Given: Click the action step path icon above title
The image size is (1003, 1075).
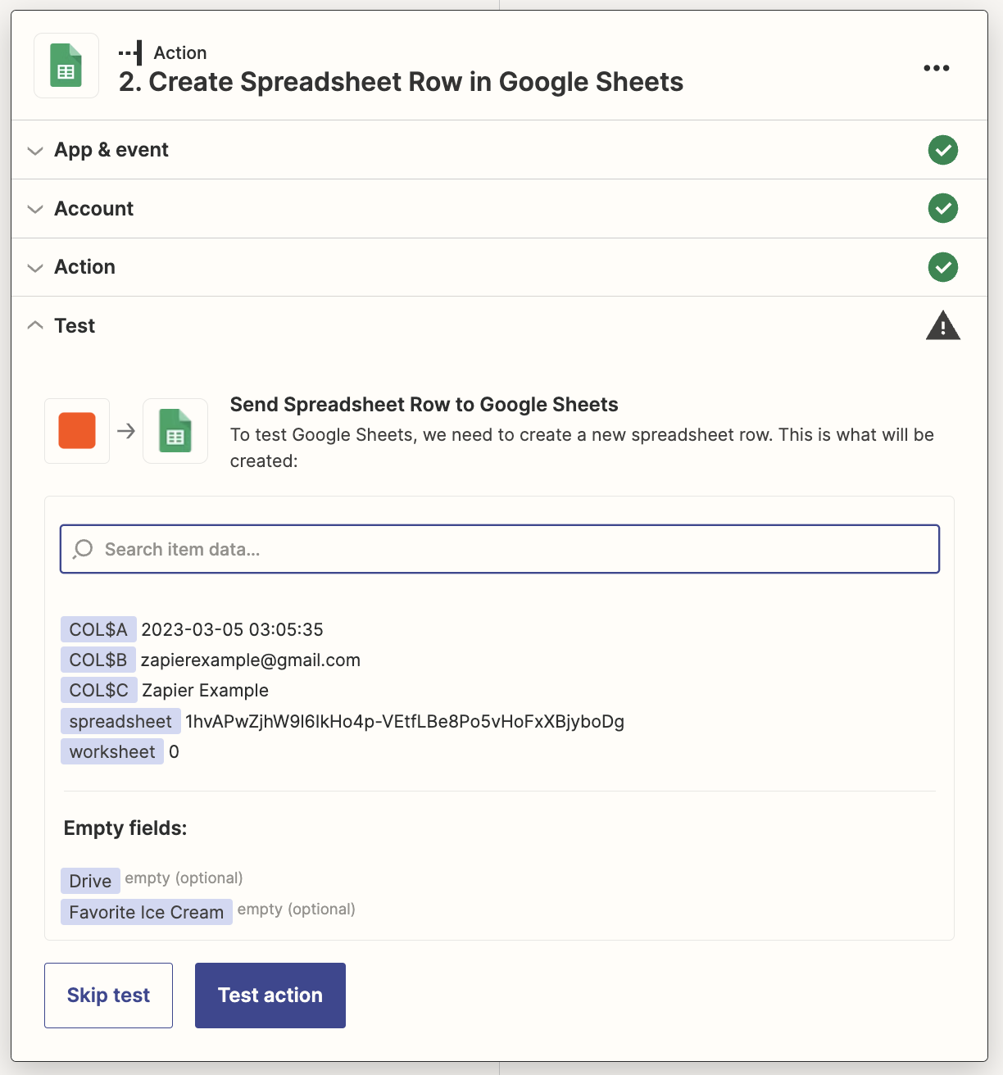Looking at the screenshot, I should pyautogui.click(x=130, y=52).
